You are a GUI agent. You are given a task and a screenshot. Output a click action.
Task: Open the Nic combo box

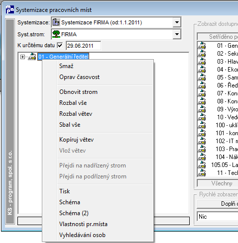pyautogui.click(x=218, y=217)
